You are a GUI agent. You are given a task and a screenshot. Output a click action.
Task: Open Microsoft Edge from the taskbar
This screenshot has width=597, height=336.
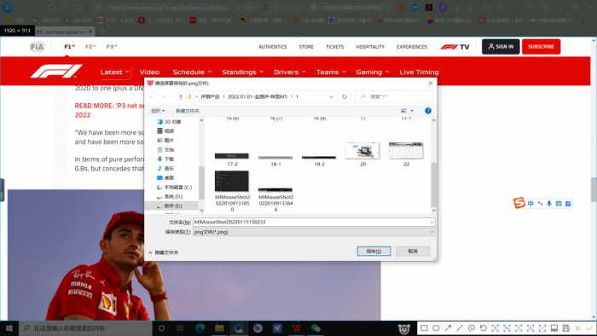click(200, 328)
